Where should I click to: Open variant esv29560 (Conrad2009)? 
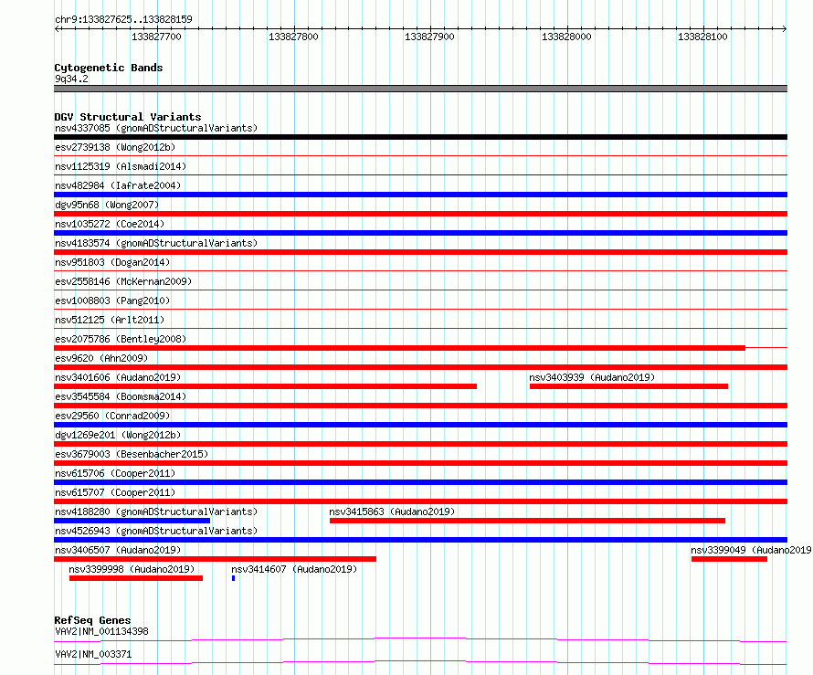pos(112,416)
